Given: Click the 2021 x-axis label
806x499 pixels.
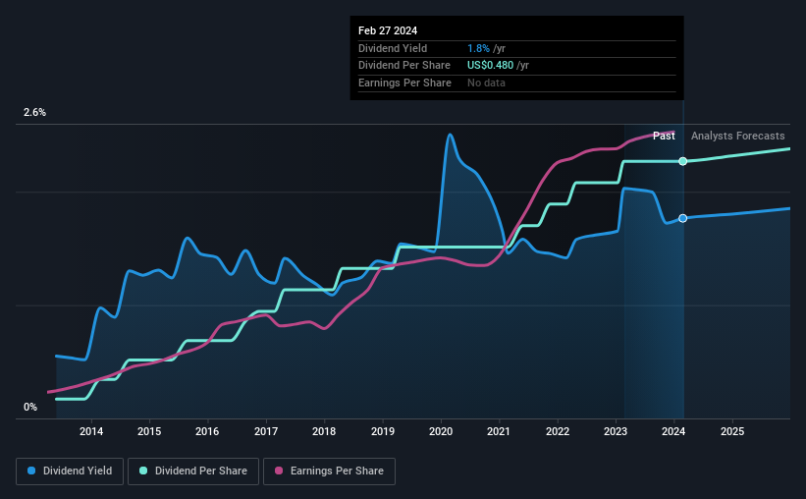Looking at the screenshot, I should pos(499,431).
